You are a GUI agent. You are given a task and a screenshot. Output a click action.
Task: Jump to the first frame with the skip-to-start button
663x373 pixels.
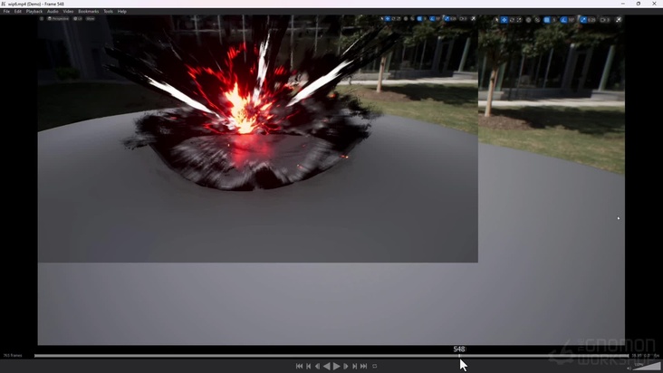[300, 367]
